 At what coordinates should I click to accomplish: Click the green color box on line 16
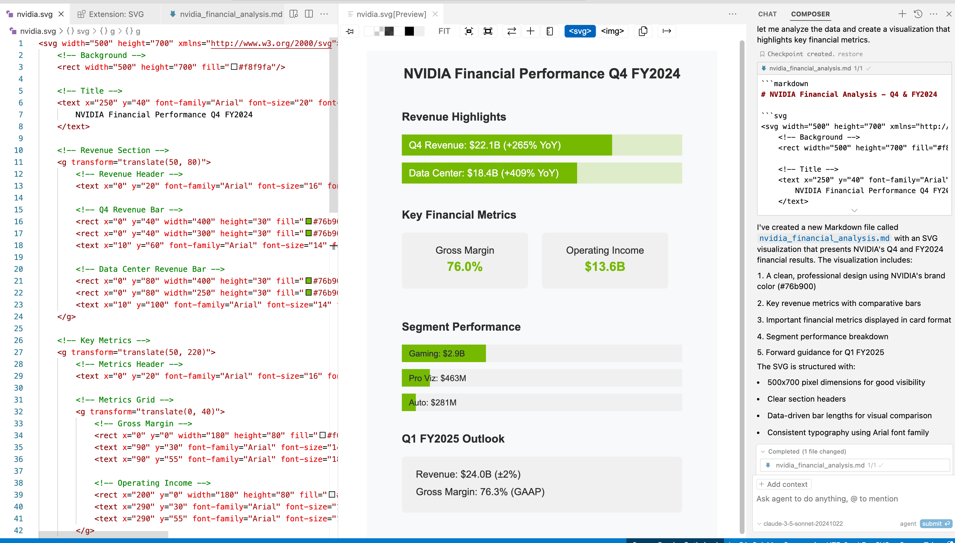pyautogui.click(x=309, y=222)
